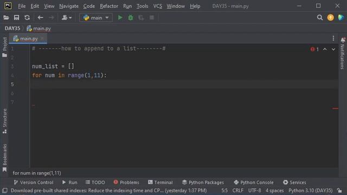Viewport: 347px width, 195px height.
Task: Click the Stop square icon
Action: click(x=152, y=18)
